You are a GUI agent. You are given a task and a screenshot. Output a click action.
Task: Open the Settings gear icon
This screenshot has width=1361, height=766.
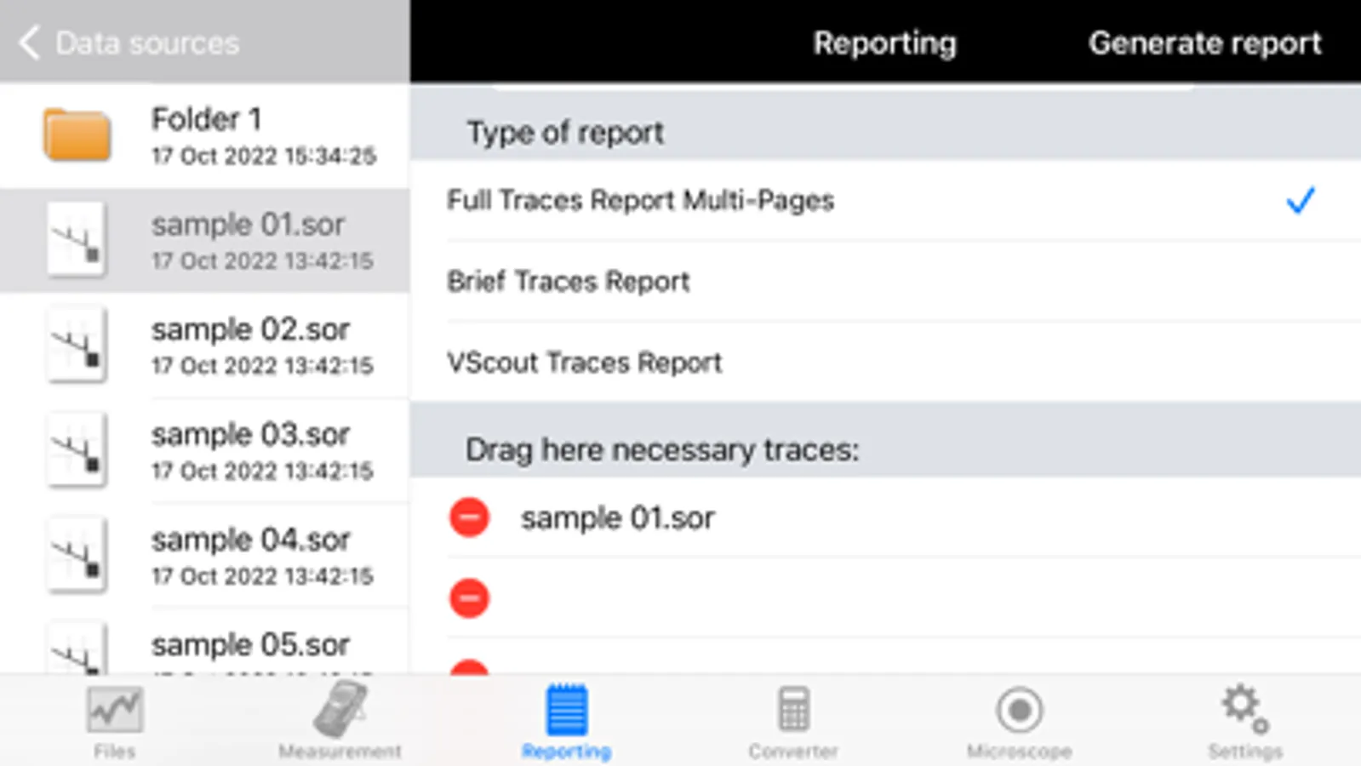pyautogui.click(x=1245, y=708)
